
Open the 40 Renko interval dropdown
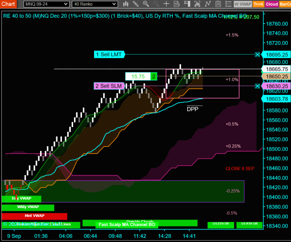point(95,4)
